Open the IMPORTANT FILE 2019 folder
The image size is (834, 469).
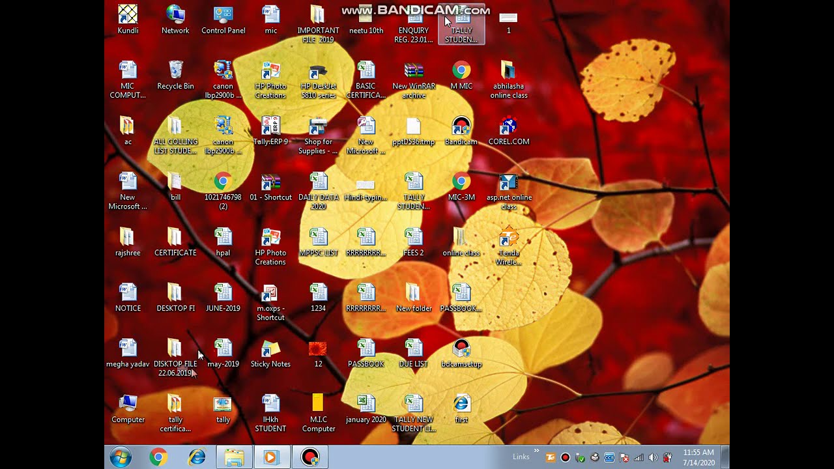pos(318,24)
